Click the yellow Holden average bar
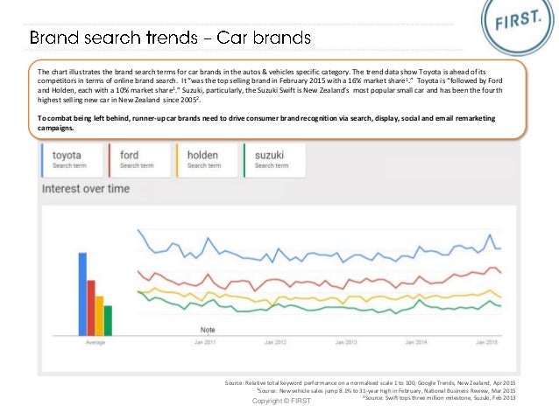 (x=100, y=316)
